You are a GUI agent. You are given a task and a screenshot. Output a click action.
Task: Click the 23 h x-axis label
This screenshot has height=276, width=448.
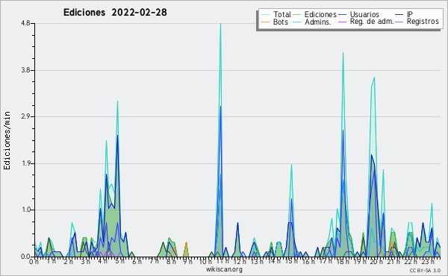[x=428, y=261]
